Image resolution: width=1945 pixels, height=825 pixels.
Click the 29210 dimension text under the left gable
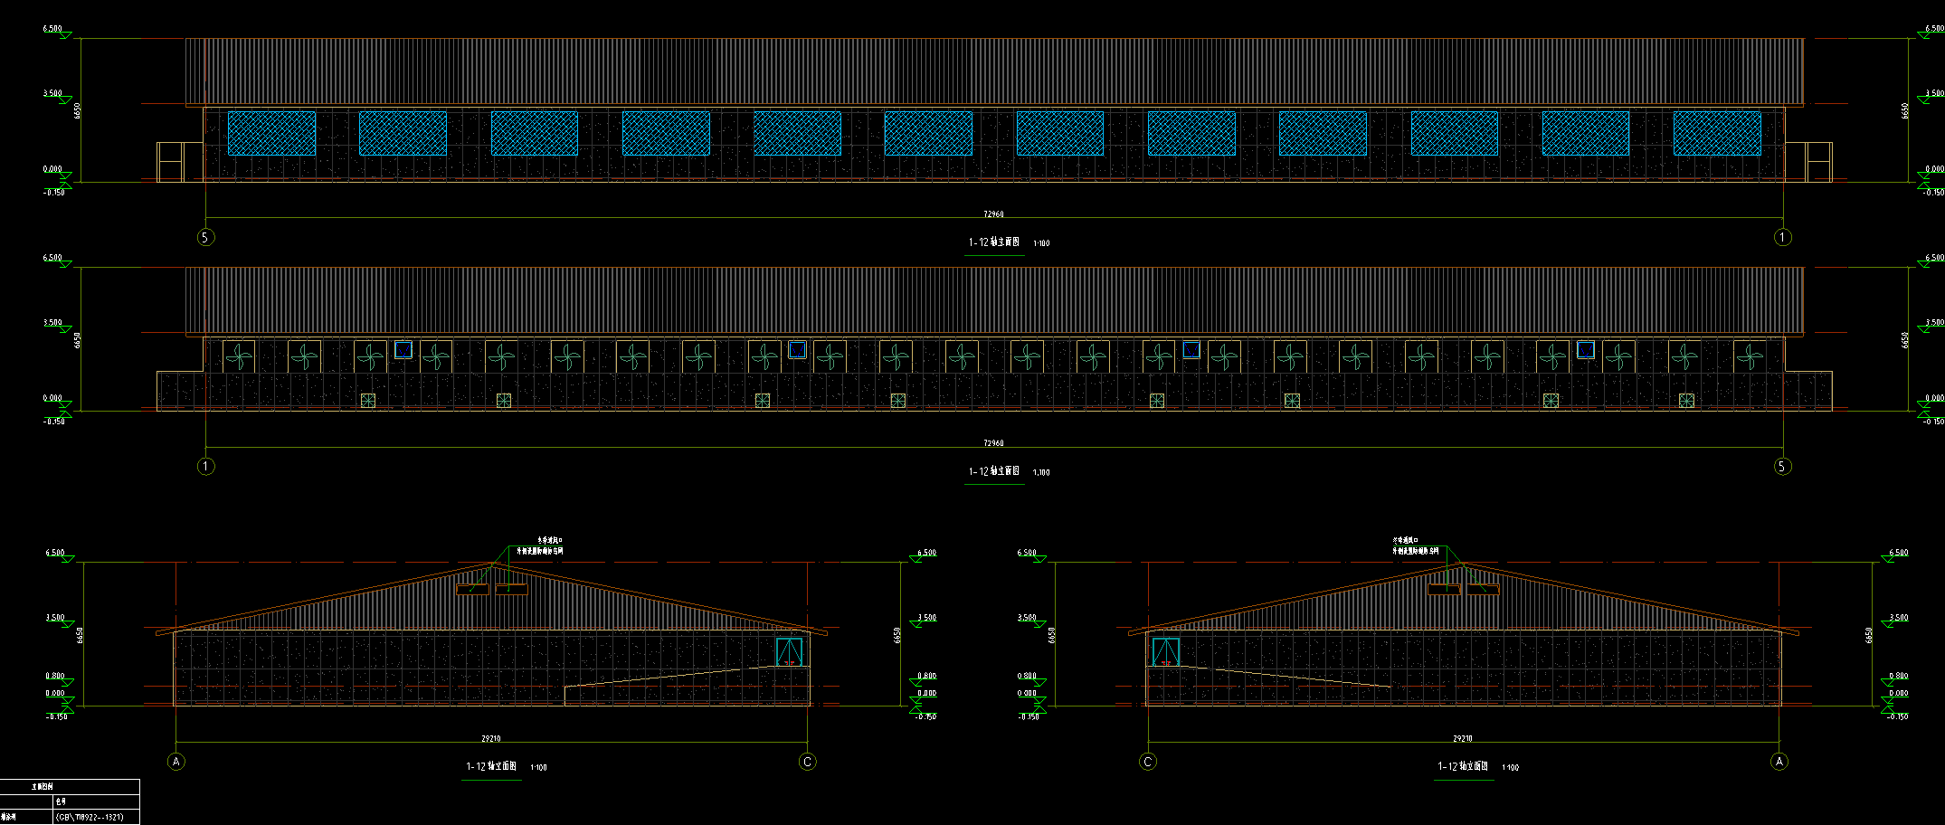[x=490, y=739]
